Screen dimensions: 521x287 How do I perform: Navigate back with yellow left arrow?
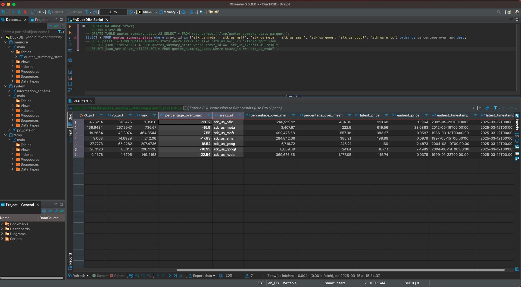coord(211,12)
